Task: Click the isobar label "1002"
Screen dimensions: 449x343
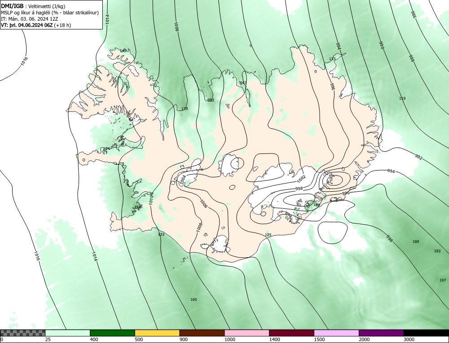Action: pyautogui.click(x=301, y=179)
